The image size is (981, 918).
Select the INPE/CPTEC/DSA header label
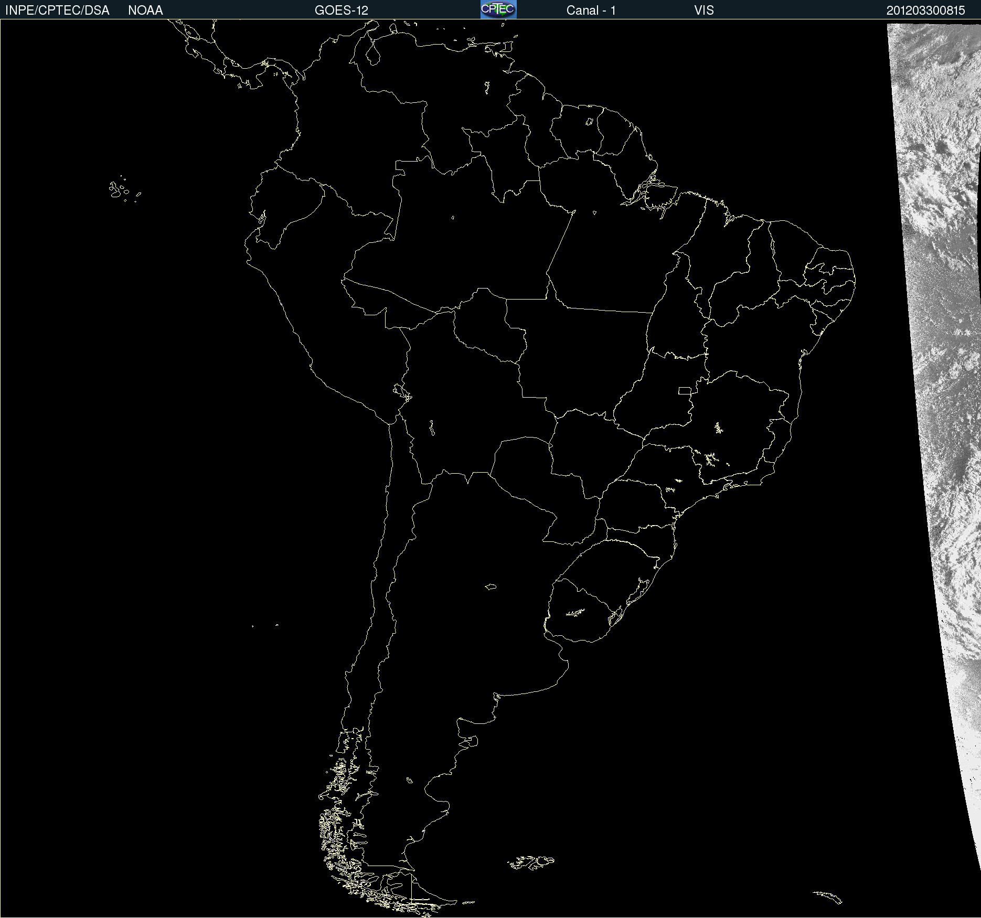[x=57, y=10]
